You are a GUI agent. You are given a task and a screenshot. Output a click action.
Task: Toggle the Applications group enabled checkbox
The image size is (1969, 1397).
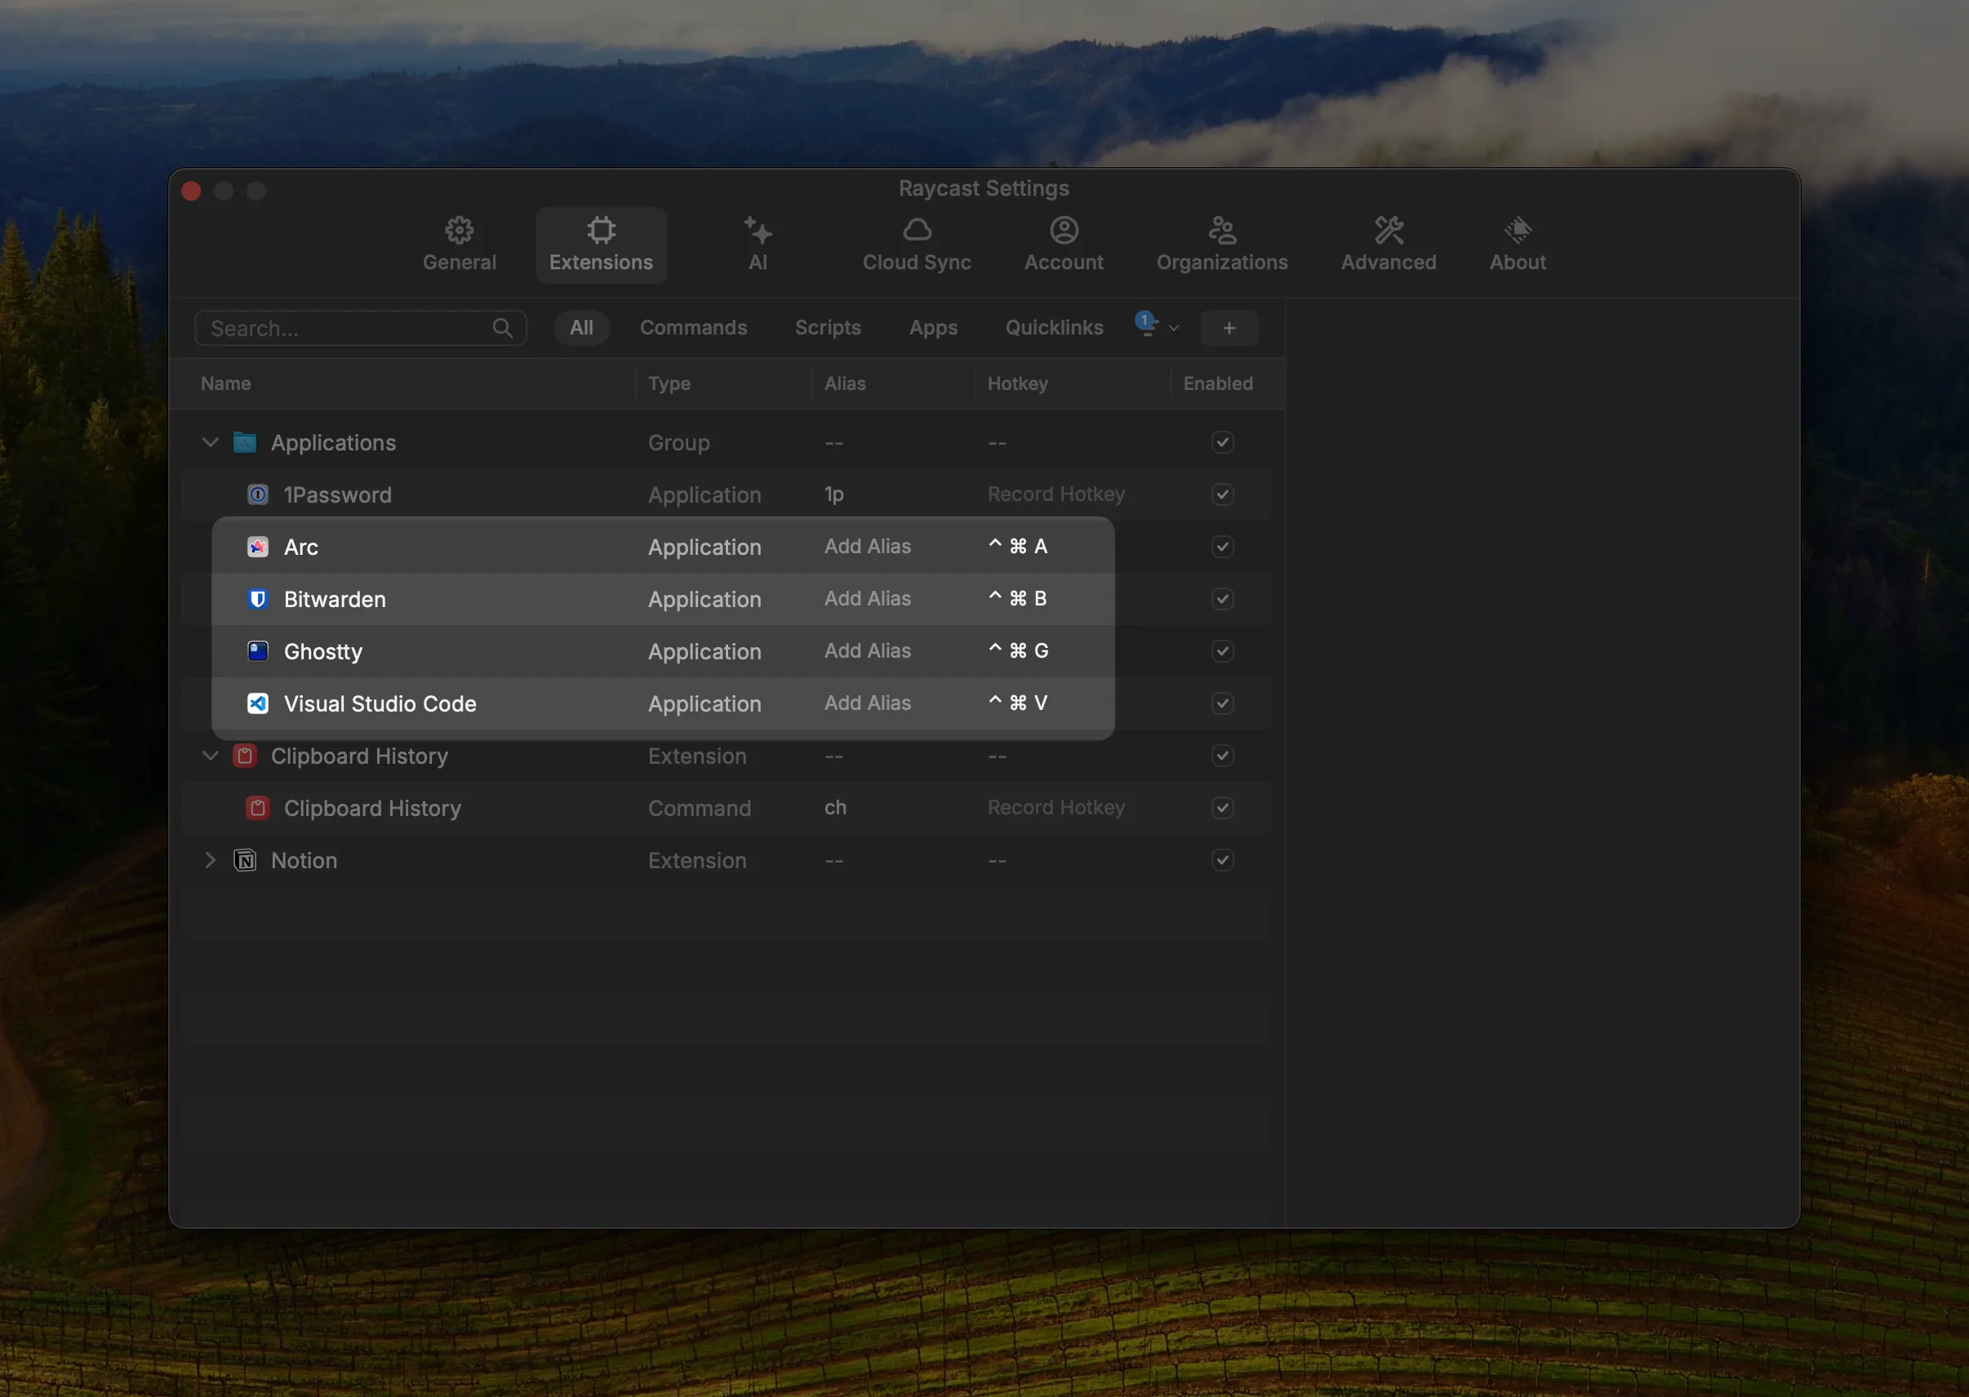[1222, 442]
